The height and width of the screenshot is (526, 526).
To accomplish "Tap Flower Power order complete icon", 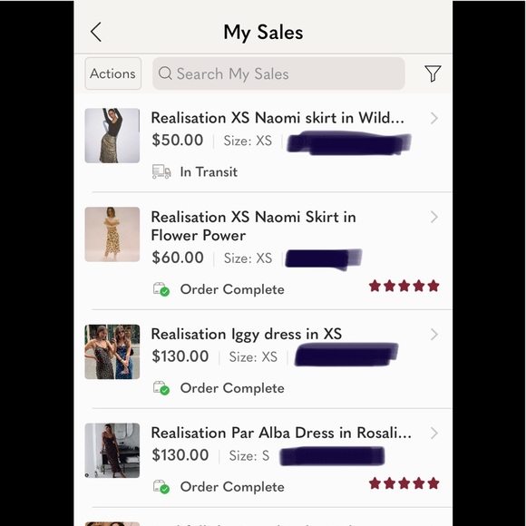I will (x=161, y=289).
